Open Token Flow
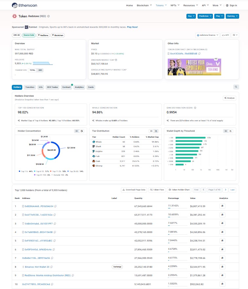 click(x=157, y=190)
